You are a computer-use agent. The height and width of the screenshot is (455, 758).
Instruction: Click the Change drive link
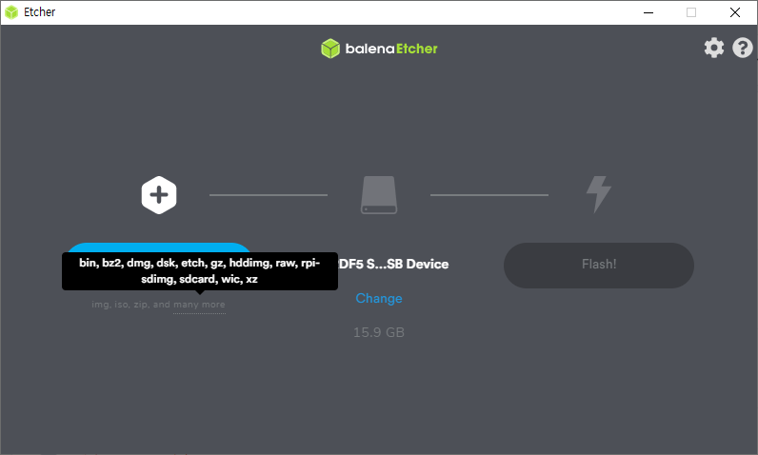(x=379, y=299)
